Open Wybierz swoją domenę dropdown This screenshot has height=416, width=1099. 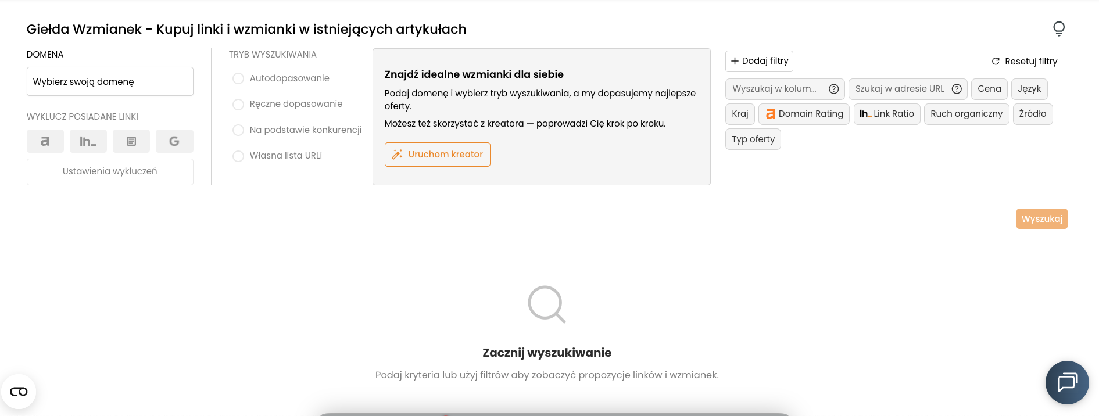coord(110,81)
